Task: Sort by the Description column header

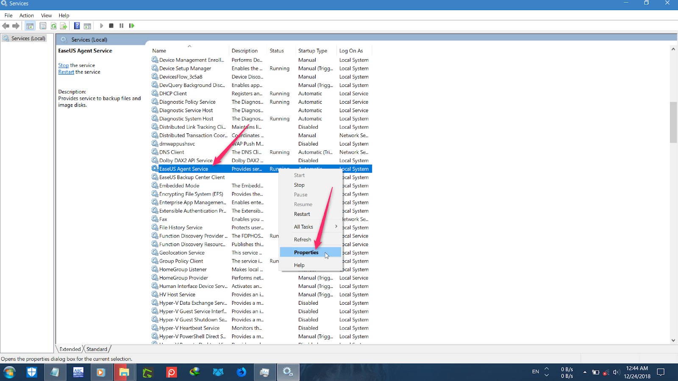Action: (248, 51)
